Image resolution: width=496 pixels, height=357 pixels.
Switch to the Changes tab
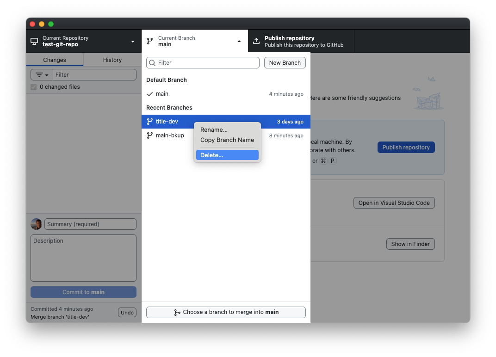point(55,60)
